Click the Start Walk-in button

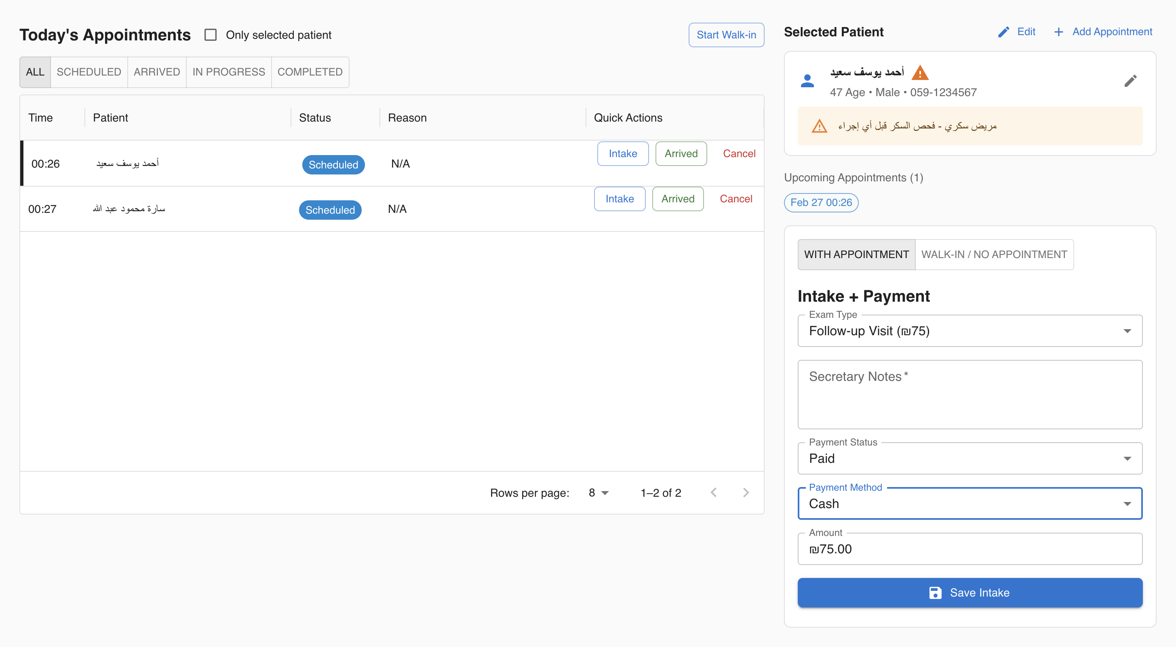pos(726,35)
